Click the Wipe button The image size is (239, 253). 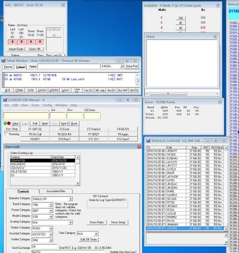[15, 124]
